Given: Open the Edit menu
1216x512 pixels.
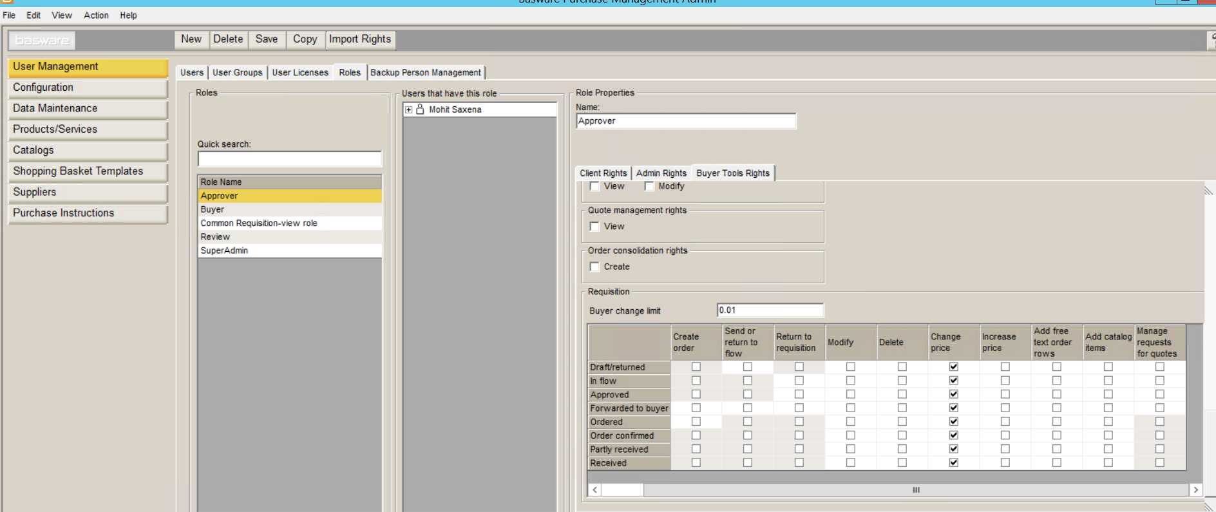Looking at the screenshot, I should pos(33,15).
